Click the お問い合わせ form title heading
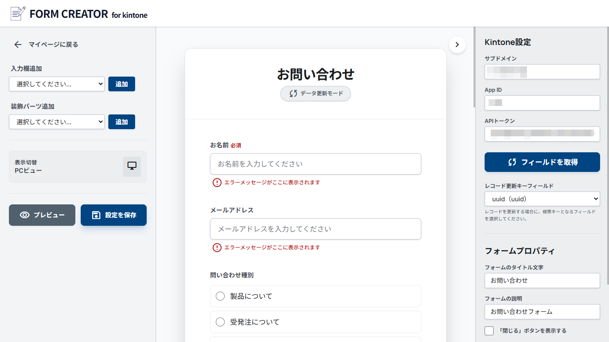This screenshot has width=609, height=342. 316,74
